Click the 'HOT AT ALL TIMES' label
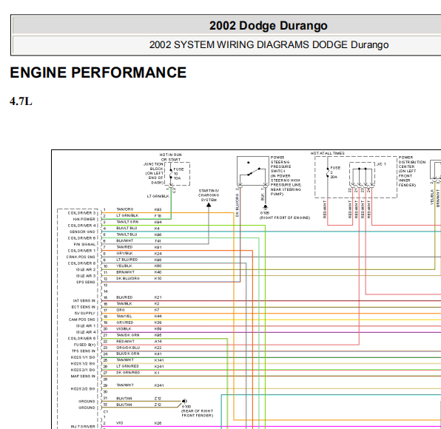441x429 pixels. (327, 153)
